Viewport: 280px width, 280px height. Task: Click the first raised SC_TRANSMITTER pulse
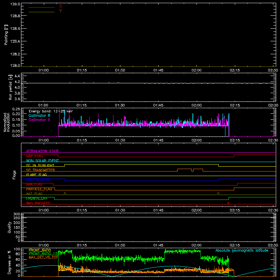point(184,169)
